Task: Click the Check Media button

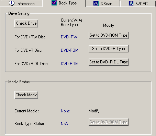Action: click(x=26, y=95)
